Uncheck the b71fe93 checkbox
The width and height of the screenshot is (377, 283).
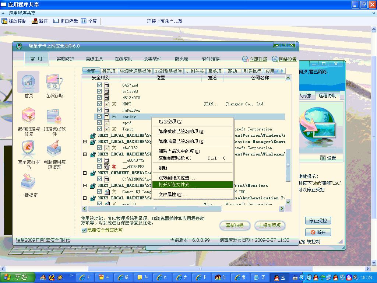coord(99,91)
